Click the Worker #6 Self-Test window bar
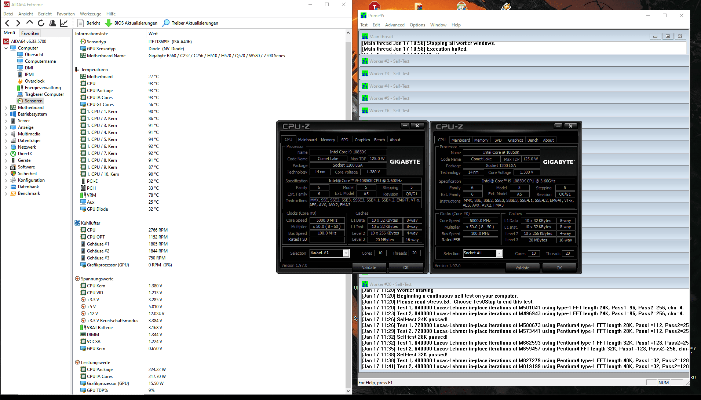 pyautogui.click(x=524, y=111)
